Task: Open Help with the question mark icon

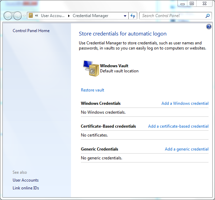Action: [209, 27]
